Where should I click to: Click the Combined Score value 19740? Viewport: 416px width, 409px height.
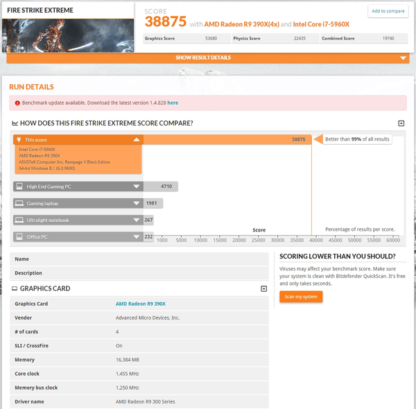[388, 38]
